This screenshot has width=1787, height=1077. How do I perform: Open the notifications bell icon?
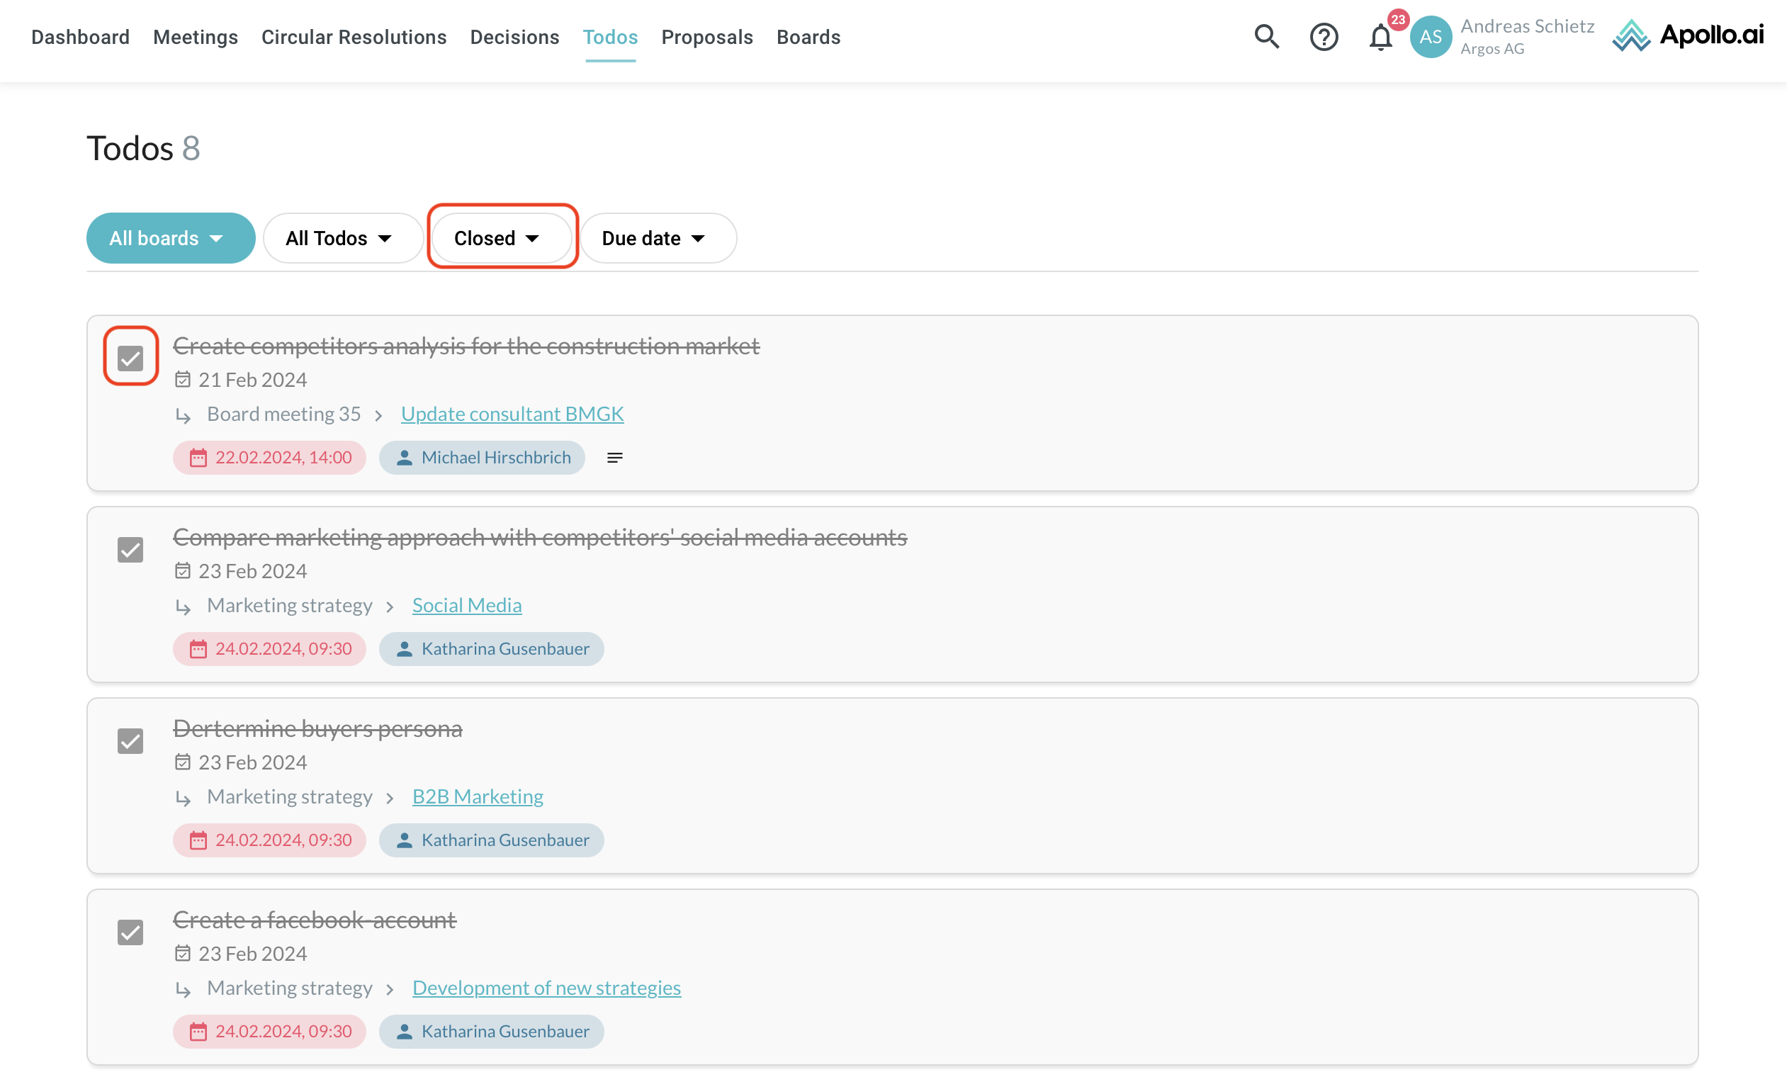click(x=1380, y=38)
